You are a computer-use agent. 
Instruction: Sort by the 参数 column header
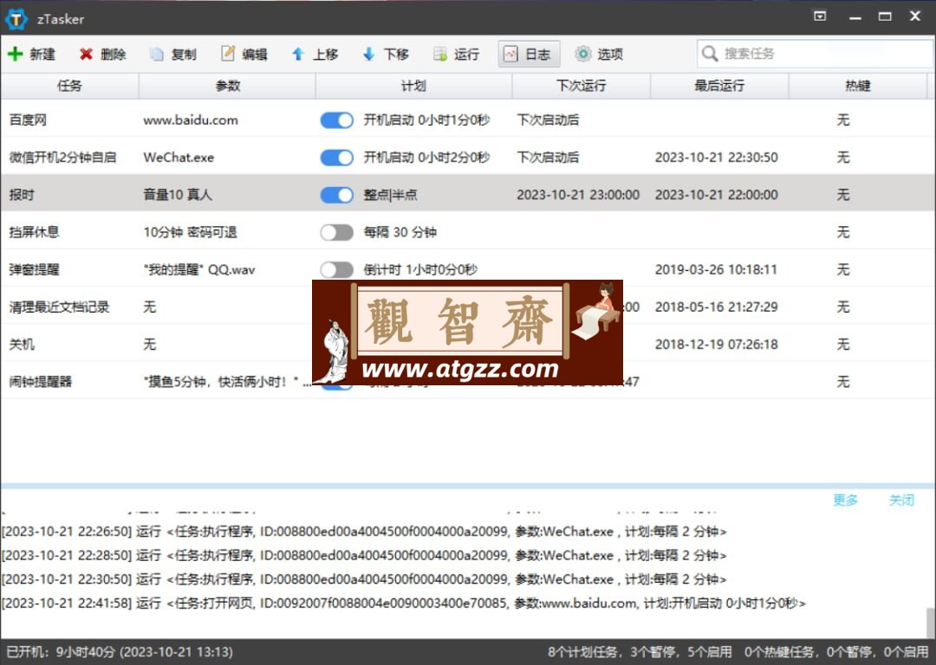227,86
